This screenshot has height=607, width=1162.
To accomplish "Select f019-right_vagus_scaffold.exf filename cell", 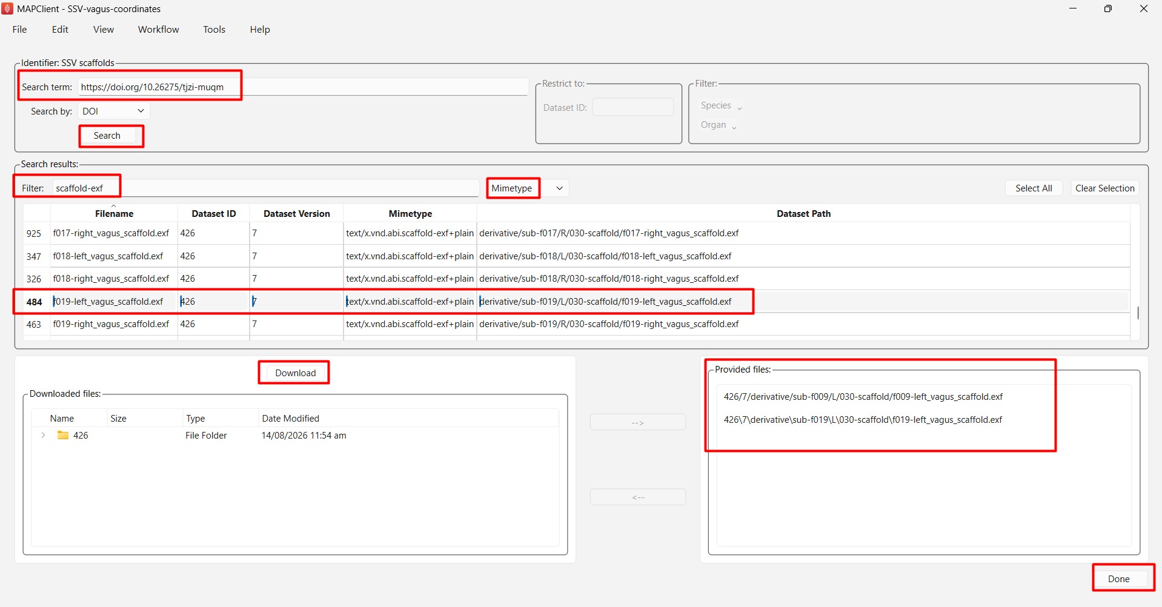I will [114, 324].
